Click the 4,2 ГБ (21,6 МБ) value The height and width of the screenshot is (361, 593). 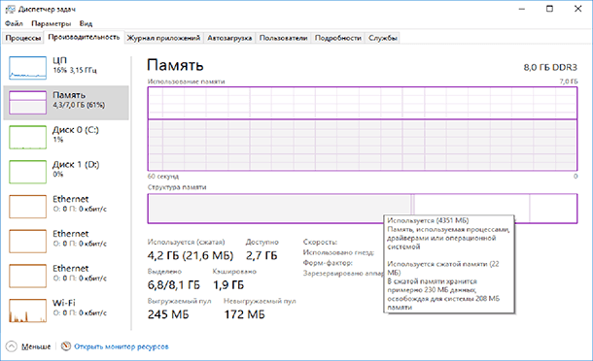click(x=191, y=255)
